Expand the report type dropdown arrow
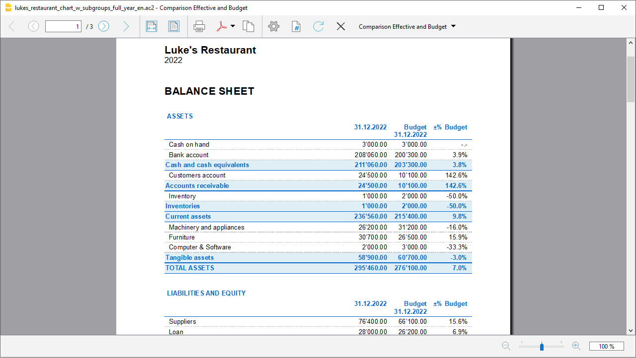Screen dimensions: 636x358 (x=453, y=26)
